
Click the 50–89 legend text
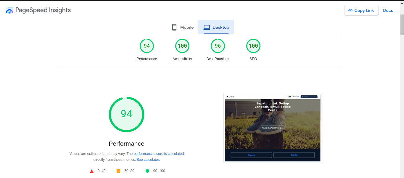129,171
